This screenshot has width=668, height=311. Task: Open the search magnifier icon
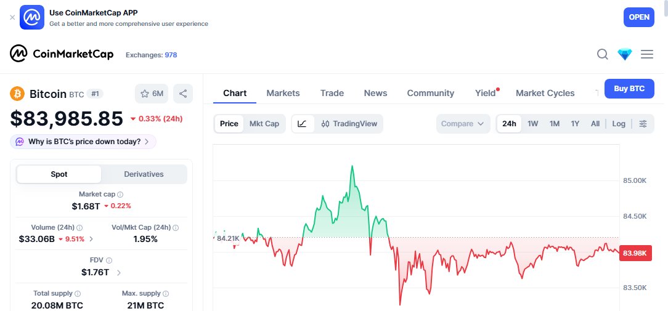pyautogui.click(x=603, y=54)
